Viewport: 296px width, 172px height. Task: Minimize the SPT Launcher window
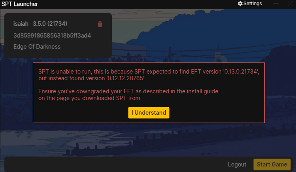[x=276, y=4]
